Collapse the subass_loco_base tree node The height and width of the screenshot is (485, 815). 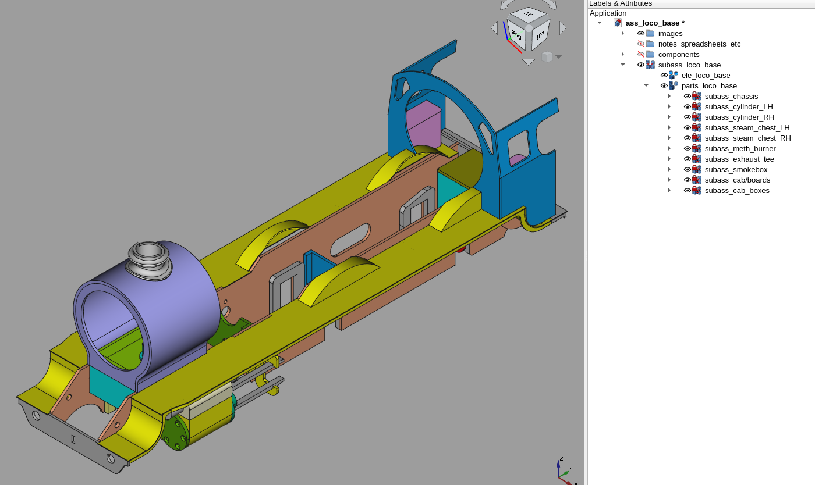pyautogui.click(x=622, y=65)
